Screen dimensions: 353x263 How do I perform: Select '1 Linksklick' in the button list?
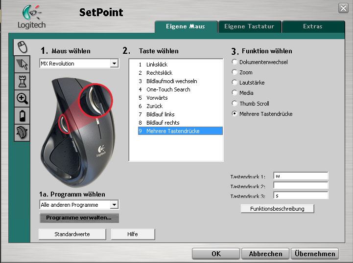point(180,65)
